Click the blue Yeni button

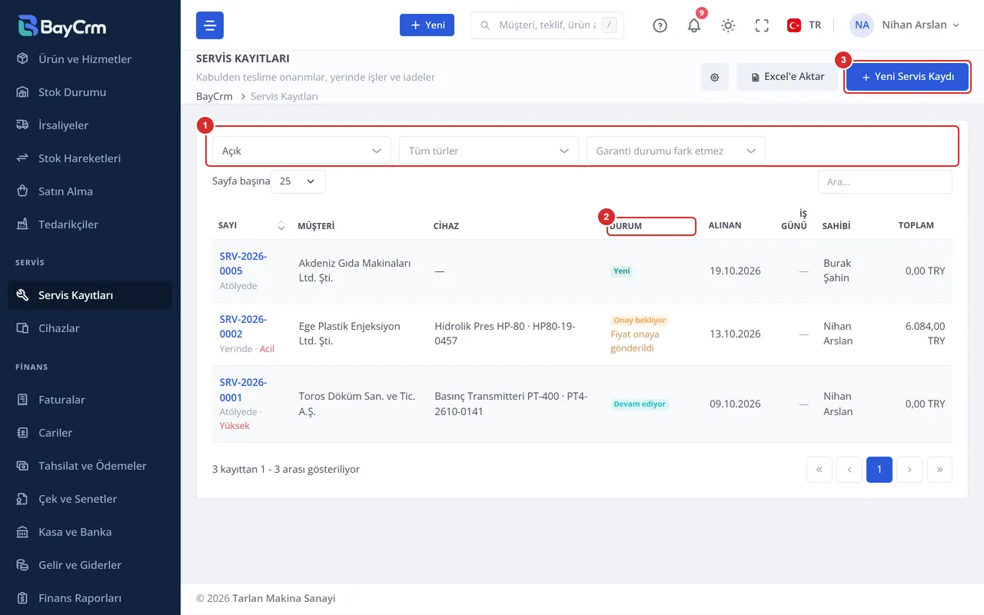tap(427, 25)
